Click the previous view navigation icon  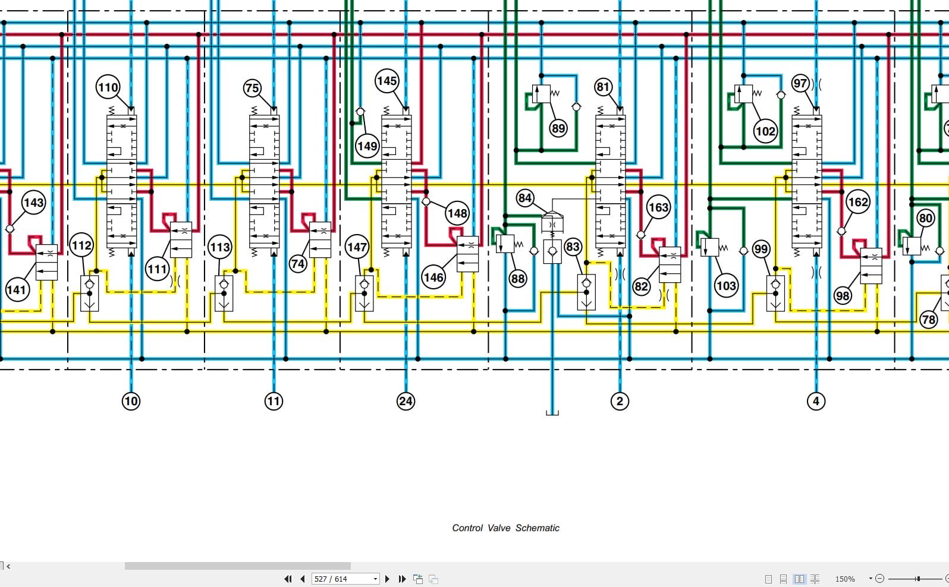[x=418, y=579]
